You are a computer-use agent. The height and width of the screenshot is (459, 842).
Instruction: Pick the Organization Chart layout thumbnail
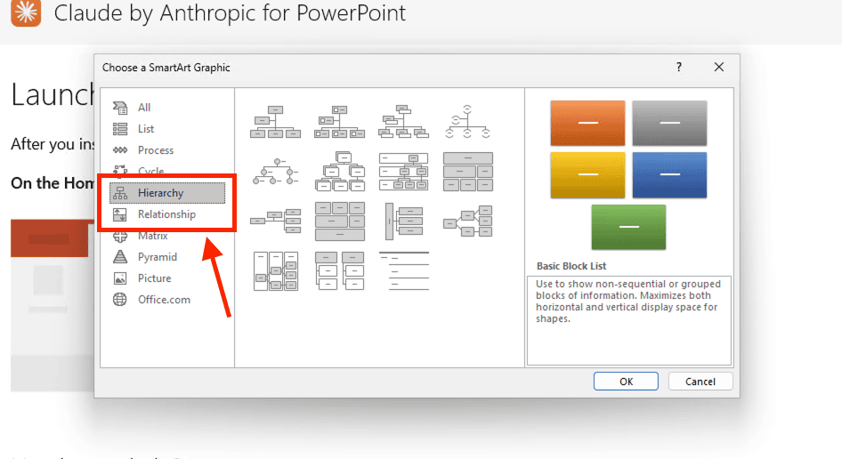tap(276, 122)
